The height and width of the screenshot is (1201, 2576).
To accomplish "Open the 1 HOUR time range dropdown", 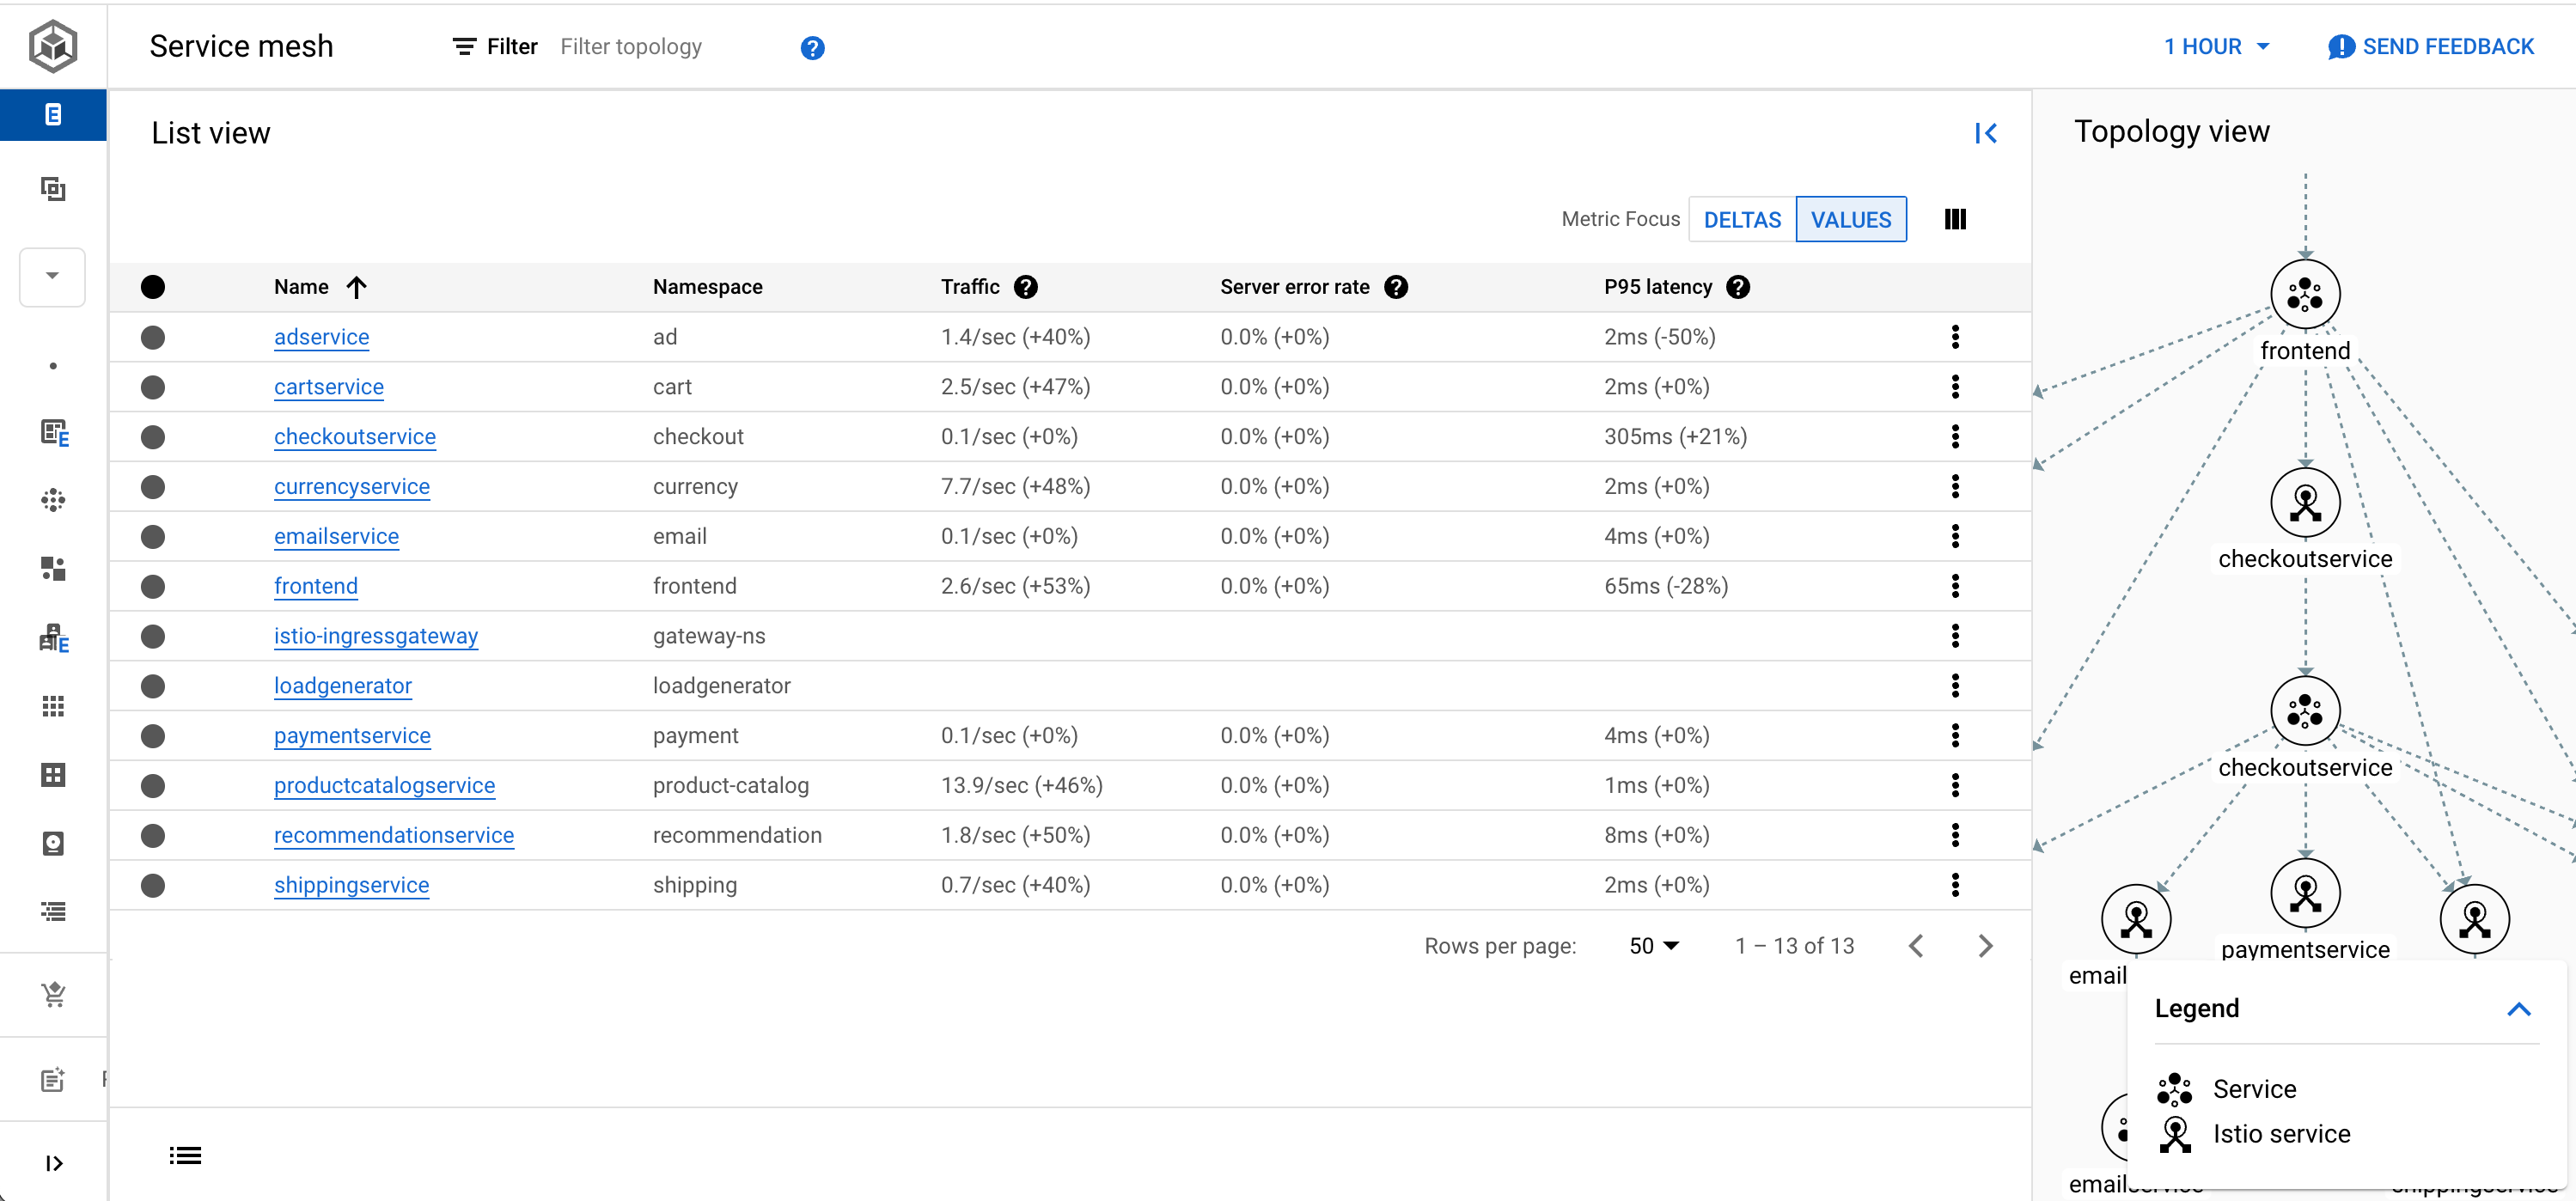I will click(2216, 47).
